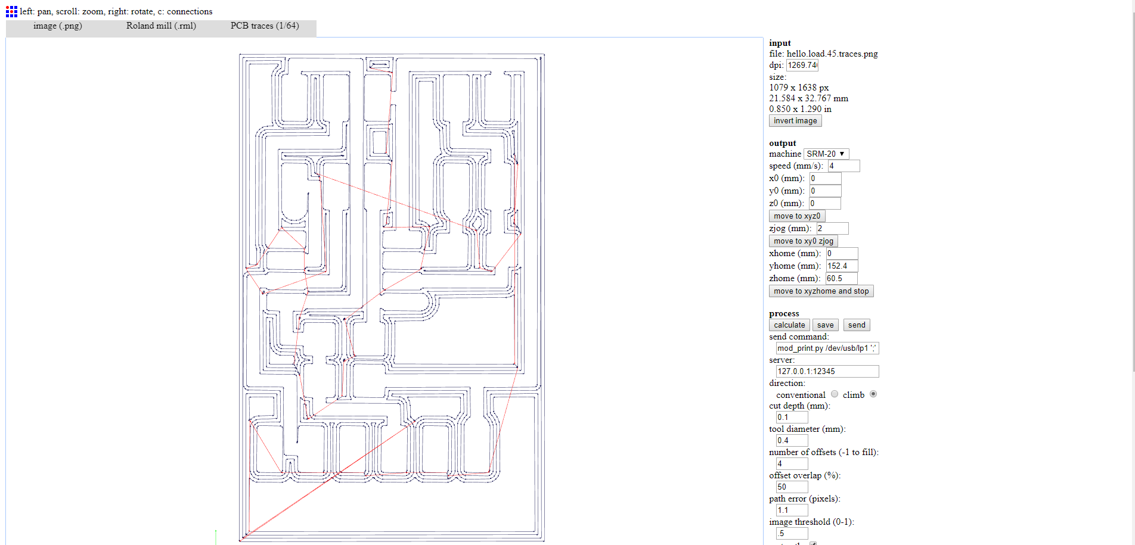
Task: Select the cut depth value field
Action: [791, 416]
